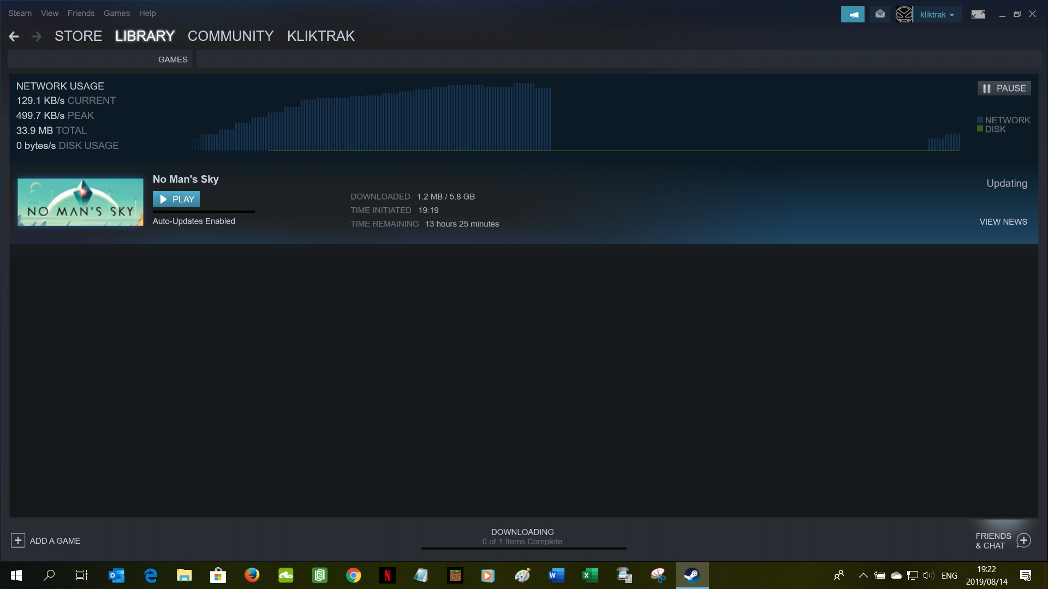Open the inbox envelope icon
Screen dimensions: 1048x589
point(880,15)
